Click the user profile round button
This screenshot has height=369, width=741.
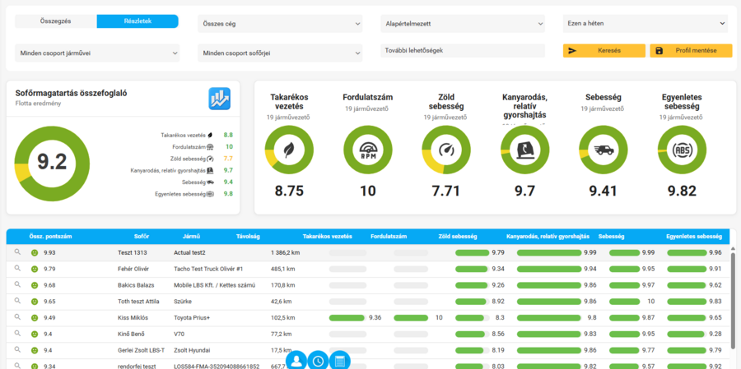click(x=296, y=361)
